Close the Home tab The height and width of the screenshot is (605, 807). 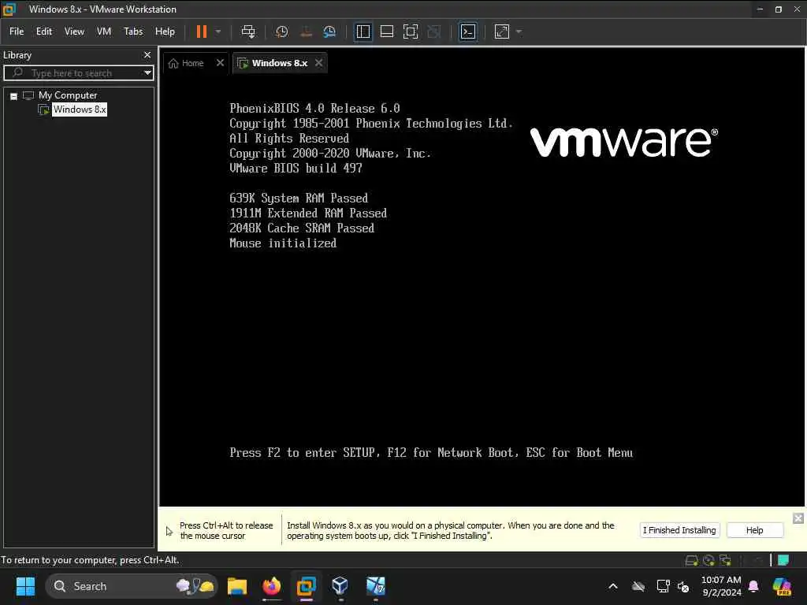221,63
